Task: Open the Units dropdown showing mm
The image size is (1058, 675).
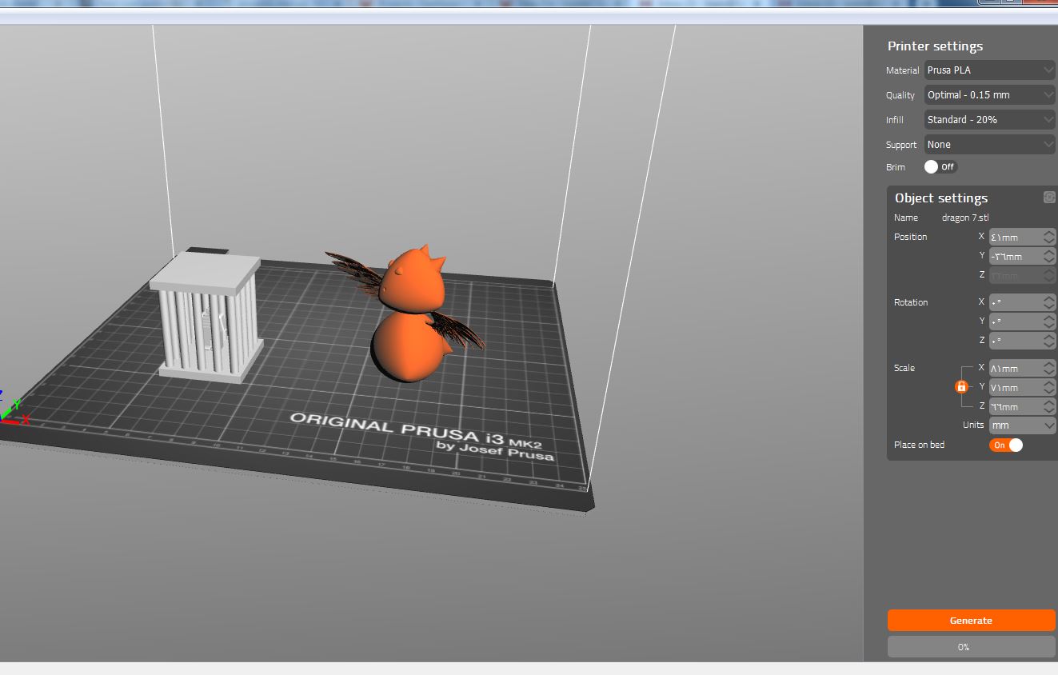Action: (x=1023, y=425)
